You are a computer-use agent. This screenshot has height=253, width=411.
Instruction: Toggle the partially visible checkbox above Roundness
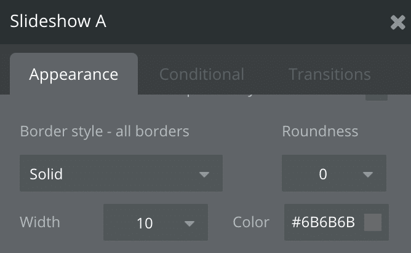click(377, 95)
